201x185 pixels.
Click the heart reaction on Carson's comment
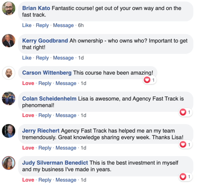pos(149,80)
